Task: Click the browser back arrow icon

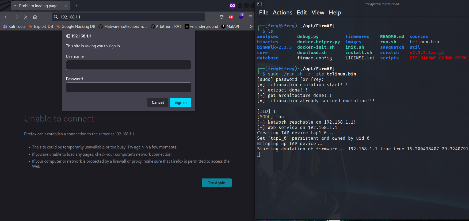Action: [x=6, y=17]
